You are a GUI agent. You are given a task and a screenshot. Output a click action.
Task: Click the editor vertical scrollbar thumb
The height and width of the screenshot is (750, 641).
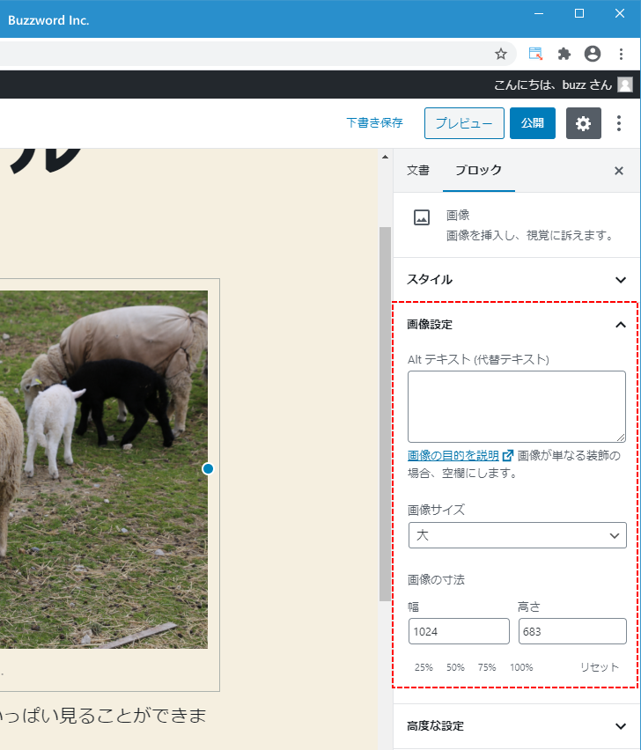click(x=385, y=415)
